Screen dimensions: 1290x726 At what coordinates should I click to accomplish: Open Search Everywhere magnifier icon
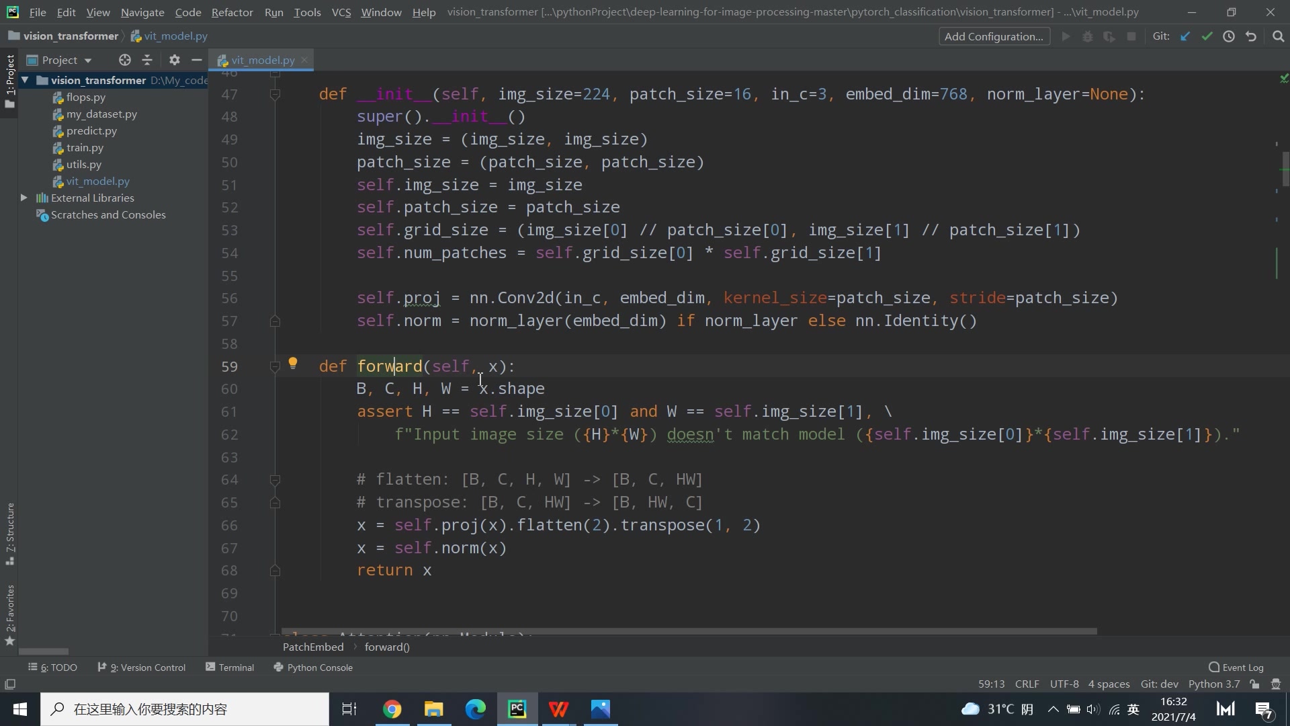[1278, 36]
